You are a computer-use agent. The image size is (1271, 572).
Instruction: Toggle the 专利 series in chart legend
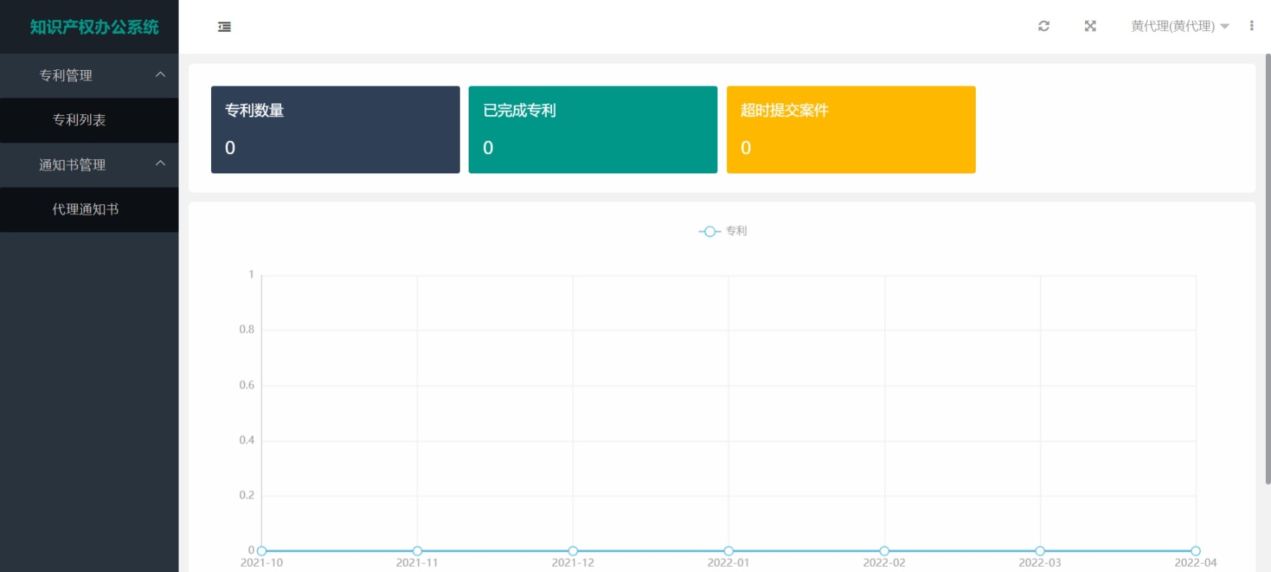pos(723,231)
